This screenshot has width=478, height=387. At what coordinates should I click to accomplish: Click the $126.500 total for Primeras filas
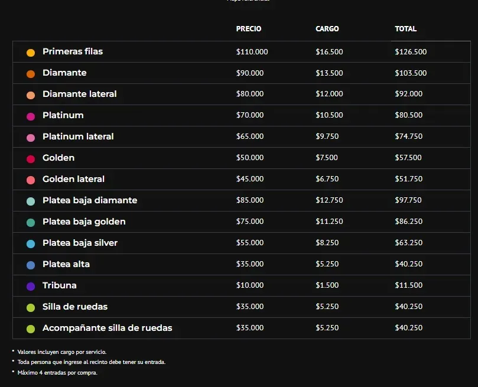point(411,52)
